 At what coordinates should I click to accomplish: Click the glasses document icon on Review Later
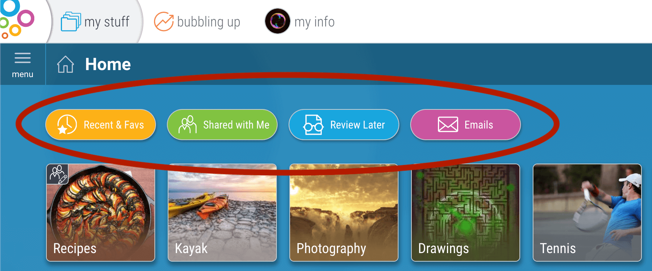314,125
